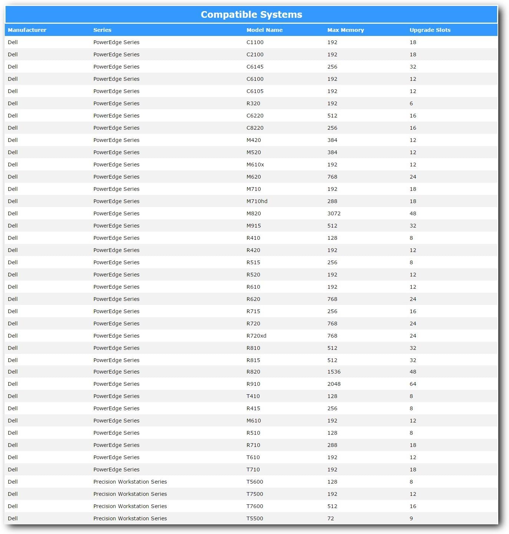Viewport: 509px width, 534px height.
Task: Select model name M915
Action: (254, 226)
